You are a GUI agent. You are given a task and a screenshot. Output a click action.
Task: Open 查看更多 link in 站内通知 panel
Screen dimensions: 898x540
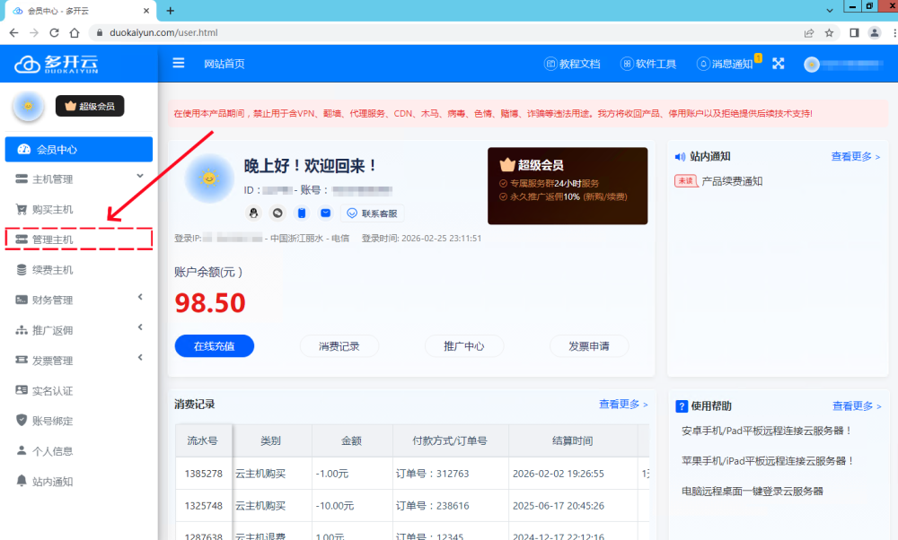[x=855, y=156]
